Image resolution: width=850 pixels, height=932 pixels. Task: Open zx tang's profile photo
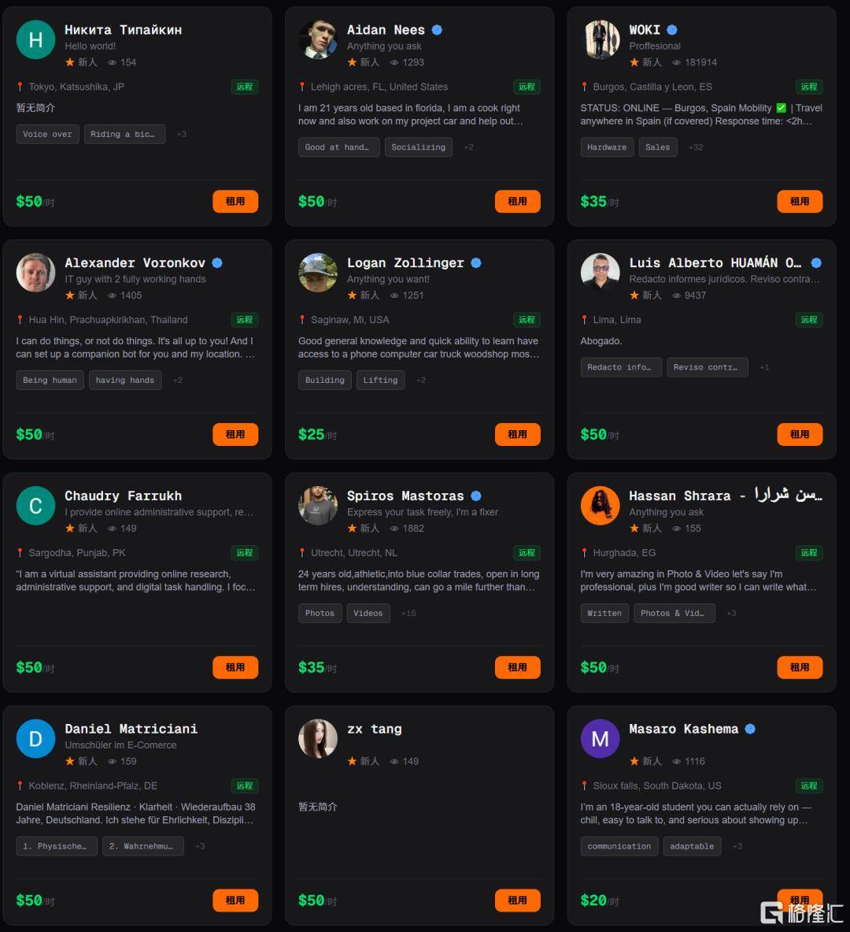(x=318, y=738)
